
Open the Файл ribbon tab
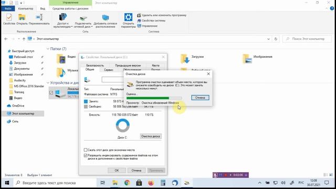click(8, 8)
